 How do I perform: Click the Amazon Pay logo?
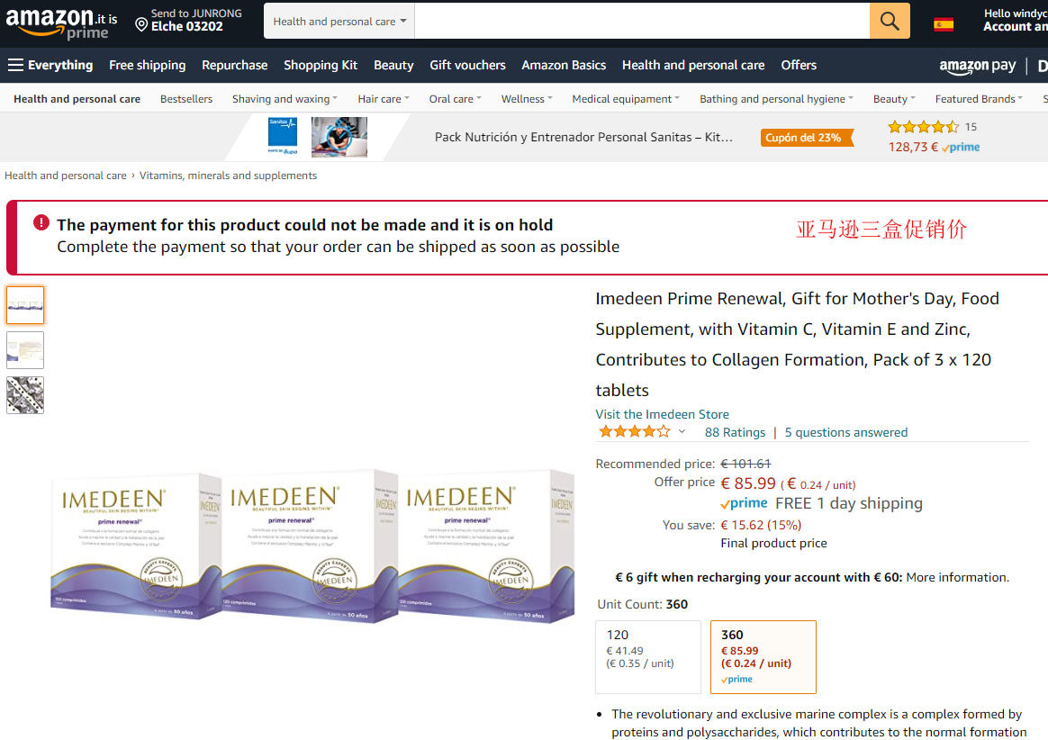(x=977, y=66)
